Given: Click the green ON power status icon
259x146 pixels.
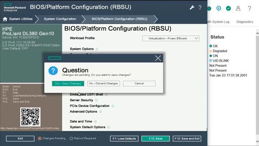Looking at the screenshot, I should pyautogui.click(x=210, y=56).
